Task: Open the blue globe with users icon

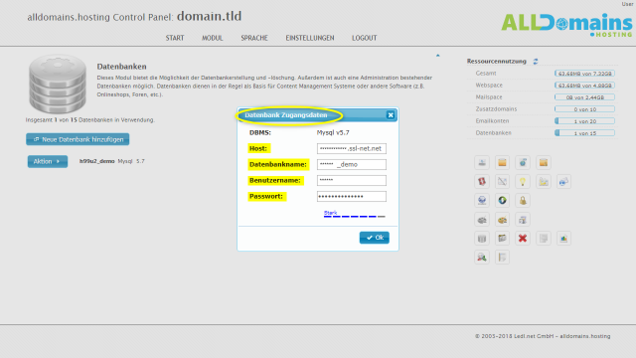Action: (x=563, y=181)
